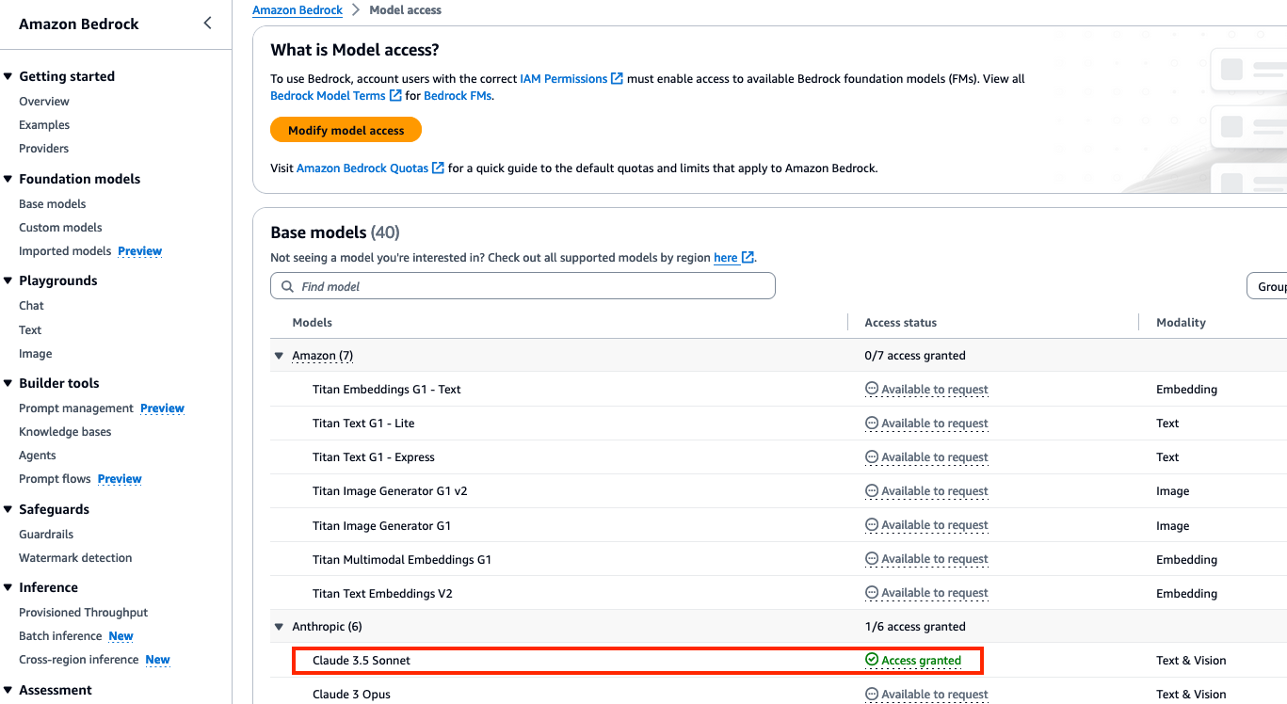Image resolution: width=1287 pixels, height=704 pixels.
Task: Click the external link icon beside Bedrock Model Terms
Action: pos(395,96)
